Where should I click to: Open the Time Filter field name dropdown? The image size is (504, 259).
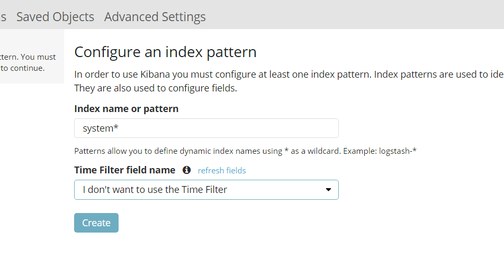(206, 190)
